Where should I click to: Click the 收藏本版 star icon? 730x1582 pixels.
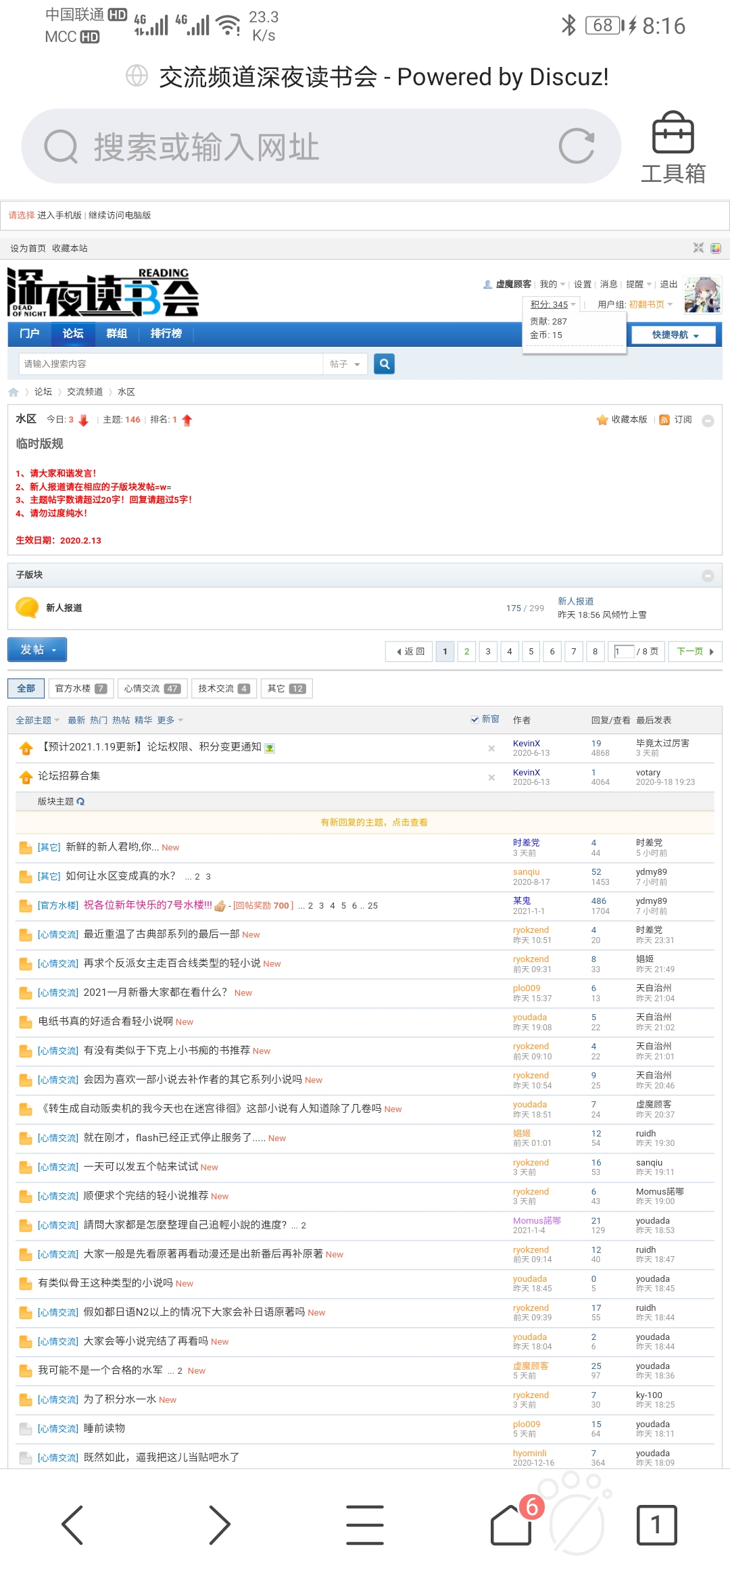(602, 420)
